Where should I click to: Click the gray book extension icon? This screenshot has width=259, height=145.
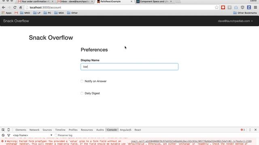229,7
